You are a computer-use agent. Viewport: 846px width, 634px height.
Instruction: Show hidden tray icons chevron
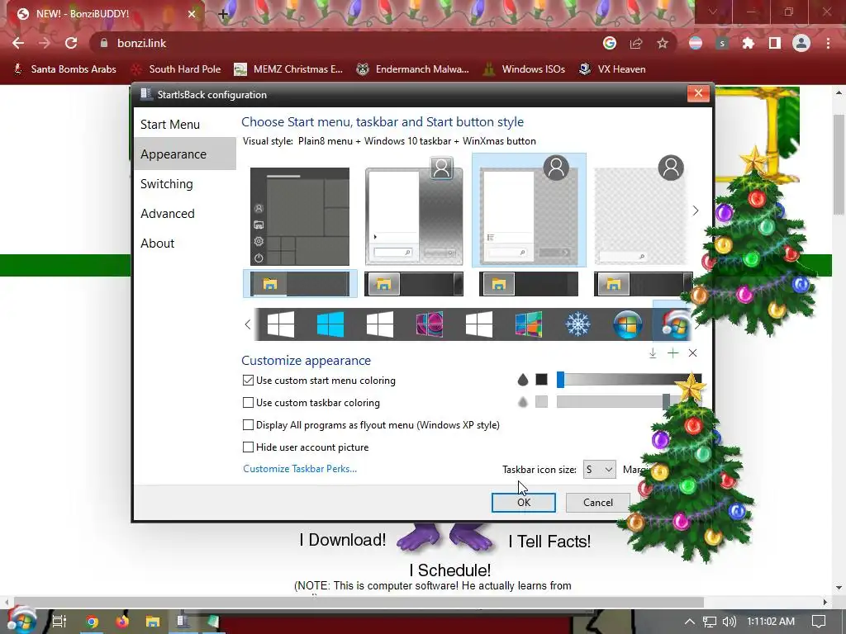tap(690, 622)
